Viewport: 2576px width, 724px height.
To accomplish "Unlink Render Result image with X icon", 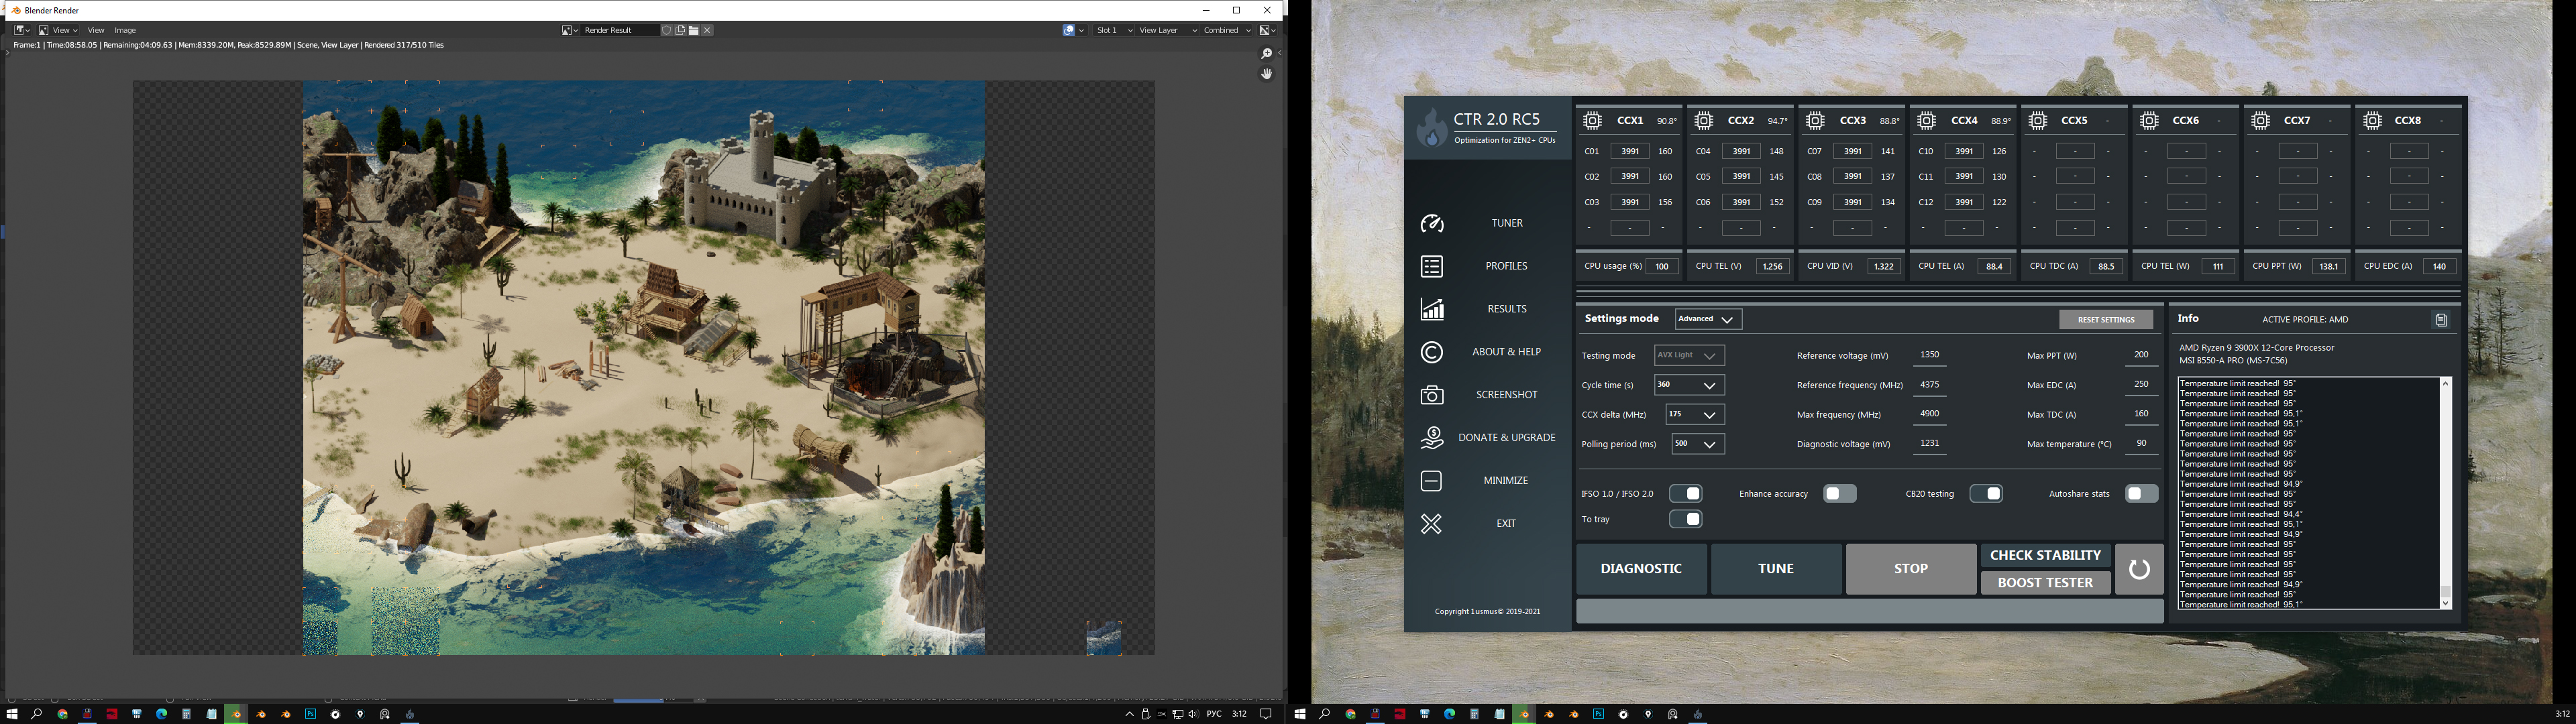I will (x=707, y=30).
